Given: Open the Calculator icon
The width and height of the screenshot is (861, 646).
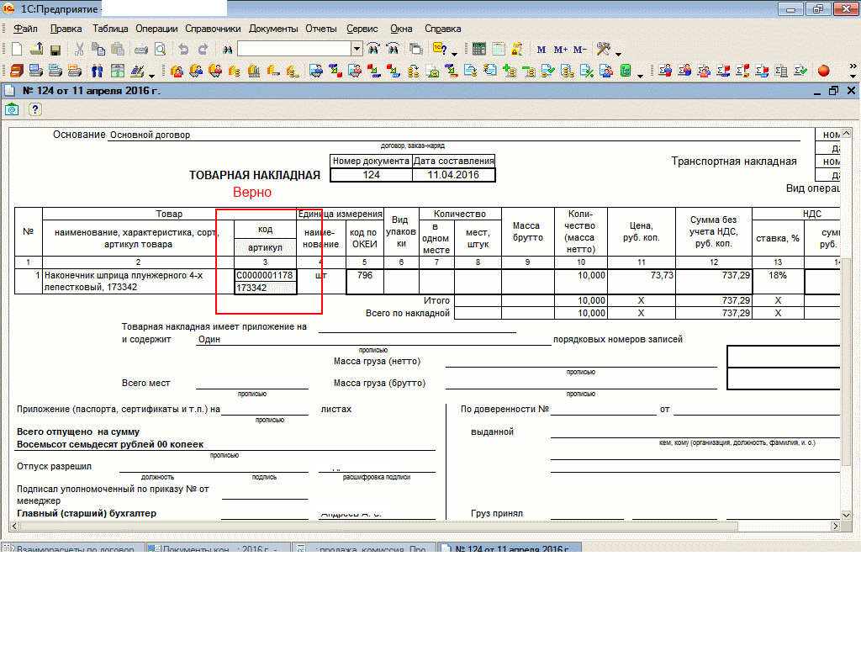Looking at the screenshot, I should click(479, 50).
